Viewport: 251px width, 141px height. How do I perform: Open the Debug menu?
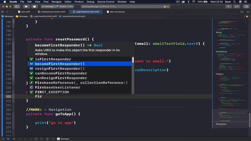pos(91,2)
